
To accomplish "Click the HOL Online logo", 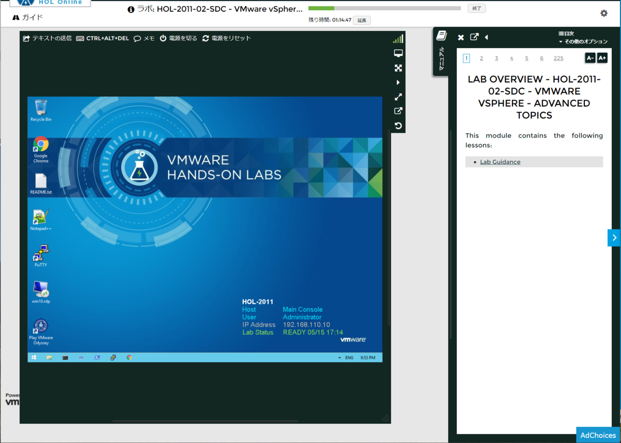I will [x=50, y=3].
